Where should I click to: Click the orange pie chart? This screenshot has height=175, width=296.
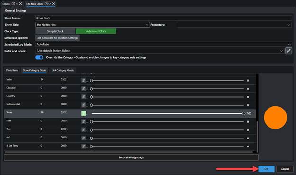pos(275,118)
